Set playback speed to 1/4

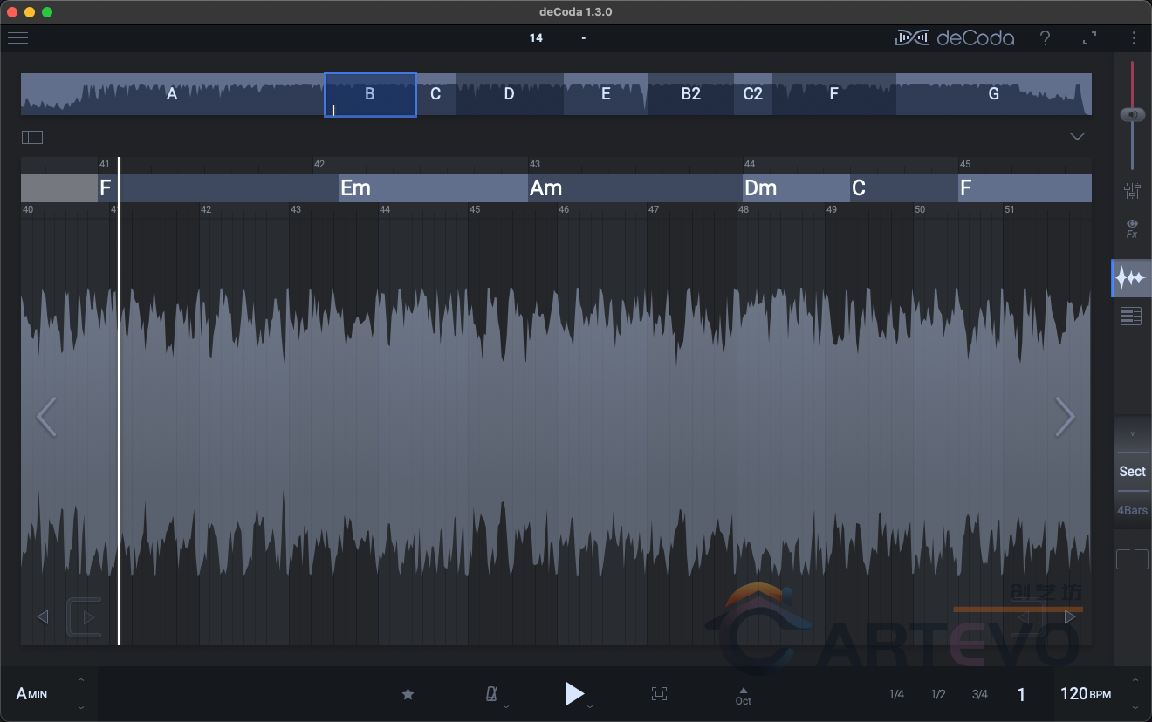pyautogui.click(x=896, y=695)
